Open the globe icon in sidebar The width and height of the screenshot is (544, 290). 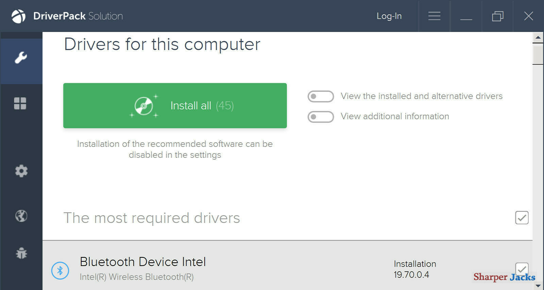coord(21,216)
